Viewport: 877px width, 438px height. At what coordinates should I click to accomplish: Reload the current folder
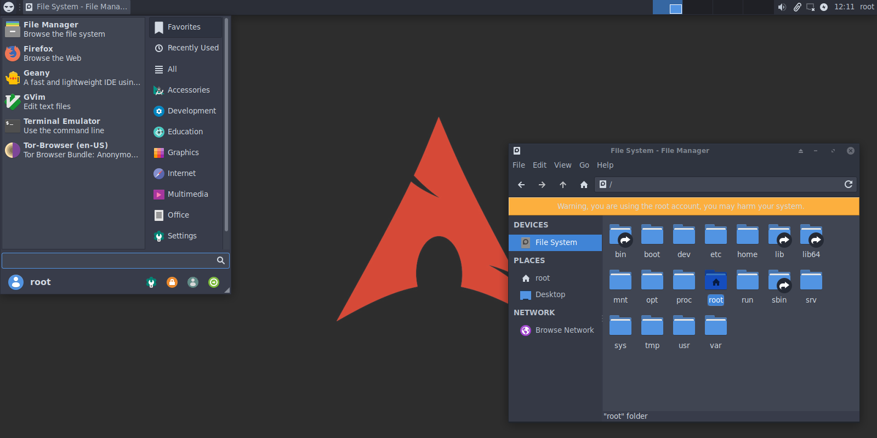pos(848,184)
